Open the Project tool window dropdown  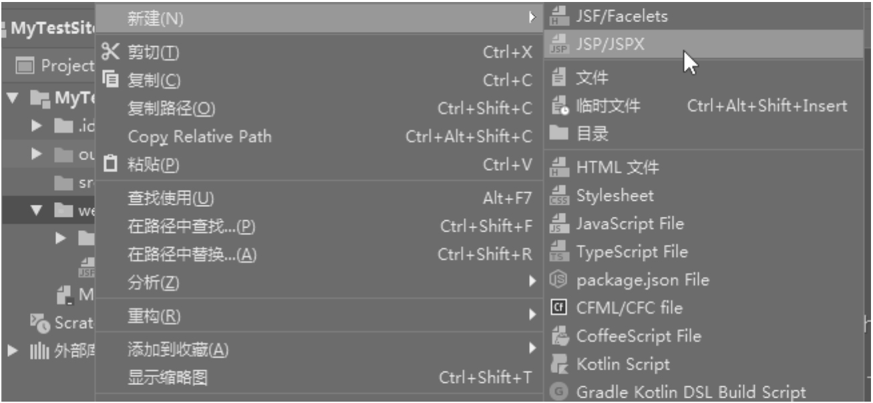[x=55, y=66]
